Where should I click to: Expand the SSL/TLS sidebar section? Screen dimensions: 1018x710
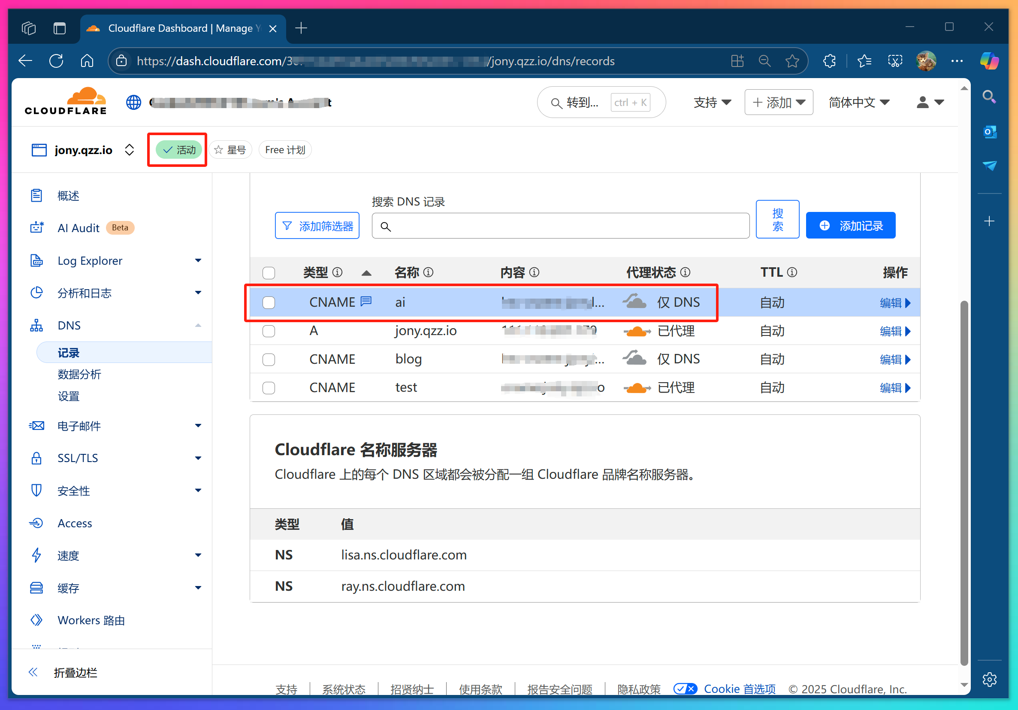click(x=198, y=458)
